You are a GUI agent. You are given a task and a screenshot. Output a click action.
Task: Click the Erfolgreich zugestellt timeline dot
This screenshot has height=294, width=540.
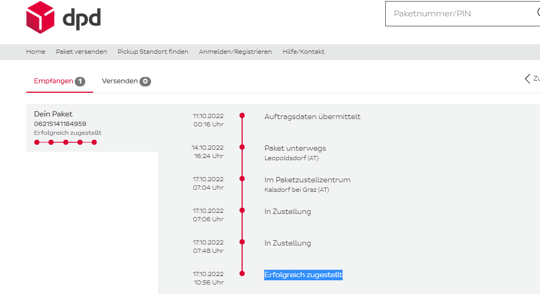[242, 273]
